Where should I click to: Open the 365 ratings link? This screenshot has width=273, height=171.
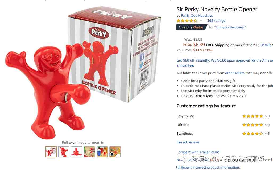[x=216, y=20]
